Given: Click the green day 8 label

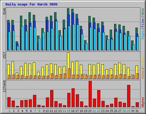Looking at the screenshot, I should point(39,111).
